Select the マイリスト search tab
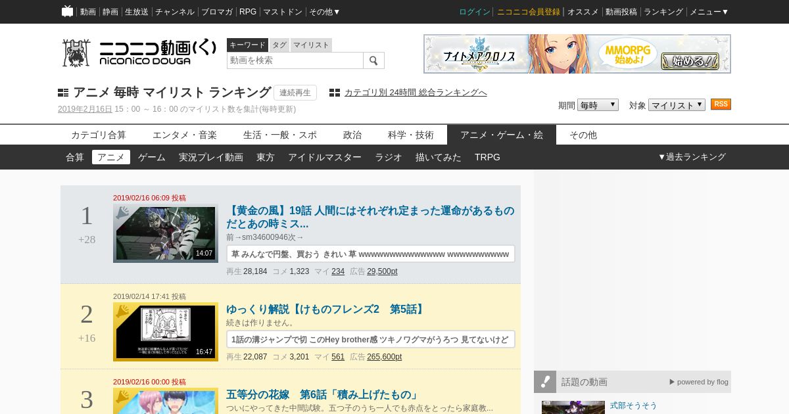Screen dimensions: 789x414 [x=311, y=45]
